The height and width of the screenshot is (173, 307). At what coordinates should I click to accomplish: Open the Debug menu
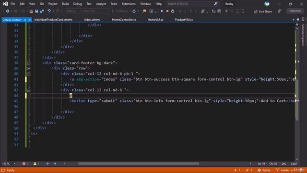point(77,4)
